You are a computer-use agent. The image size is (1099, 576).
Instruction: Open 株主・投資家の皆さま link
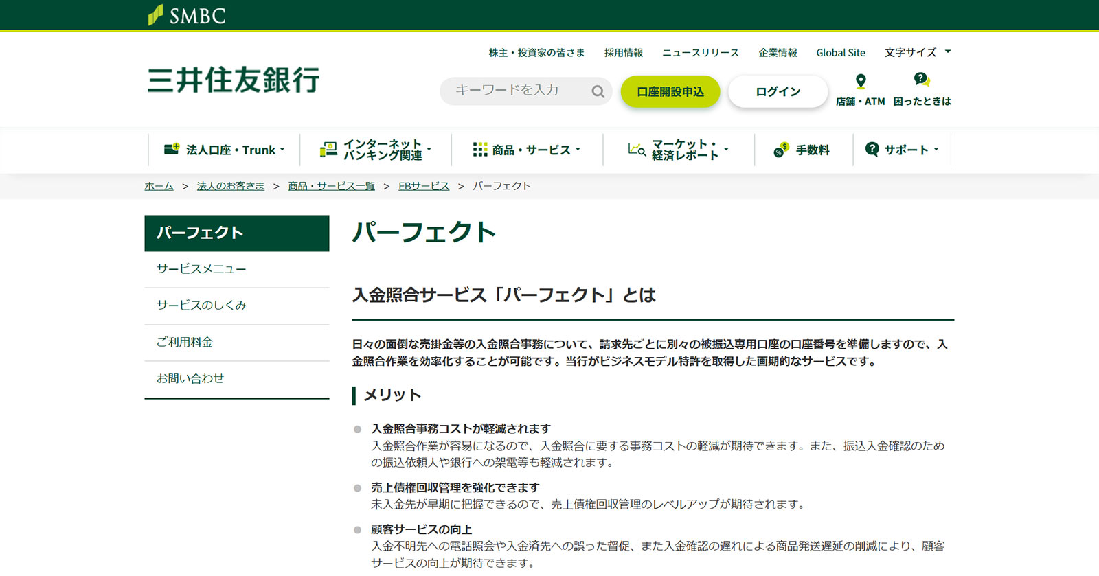click(x=536, y=53)
